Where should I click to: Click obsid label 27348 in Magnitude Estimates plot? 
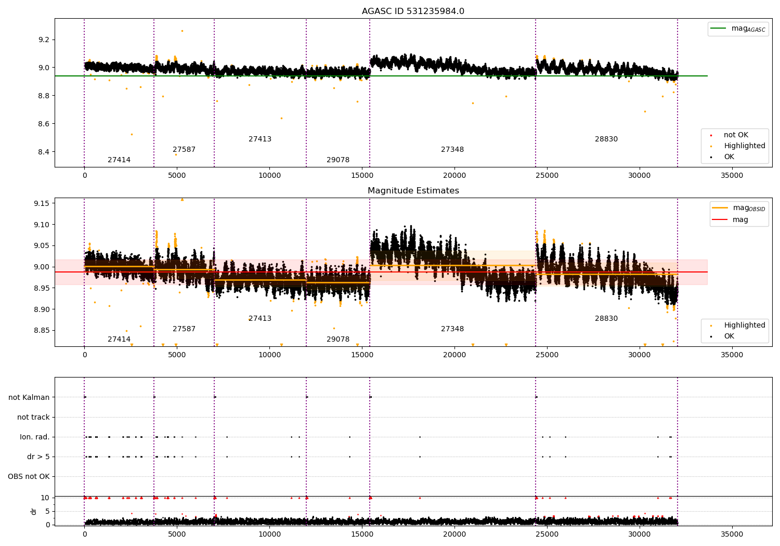coord(452,329)
